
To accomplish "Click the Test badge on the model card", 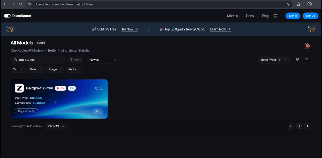I will point(72,88).
